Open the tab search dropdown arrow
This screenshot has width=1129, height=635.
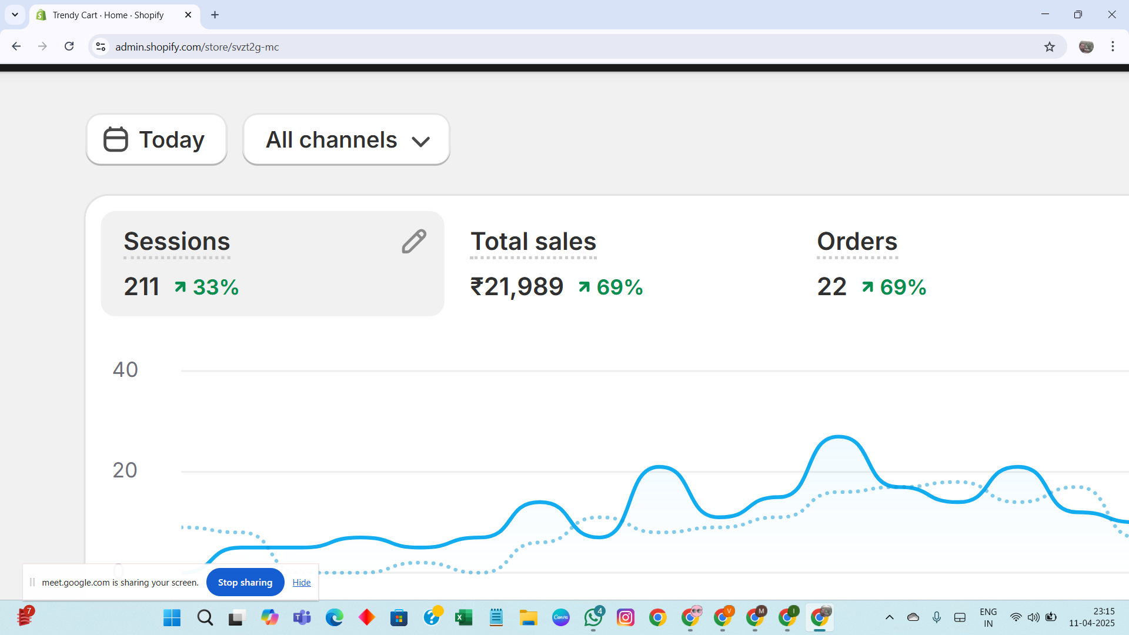[x=15, y=15]
